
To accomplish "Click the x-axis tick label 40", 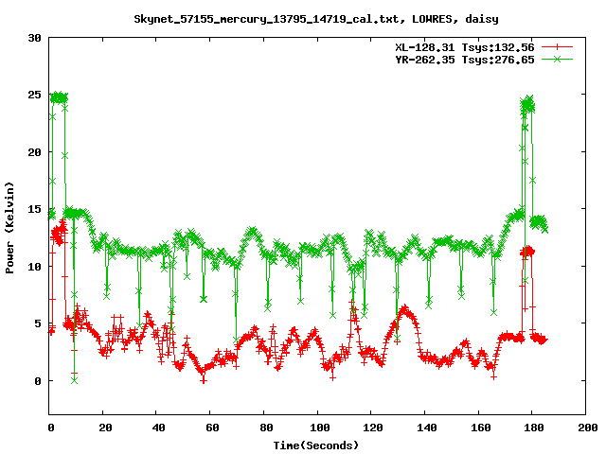I will tap(158, 428).
